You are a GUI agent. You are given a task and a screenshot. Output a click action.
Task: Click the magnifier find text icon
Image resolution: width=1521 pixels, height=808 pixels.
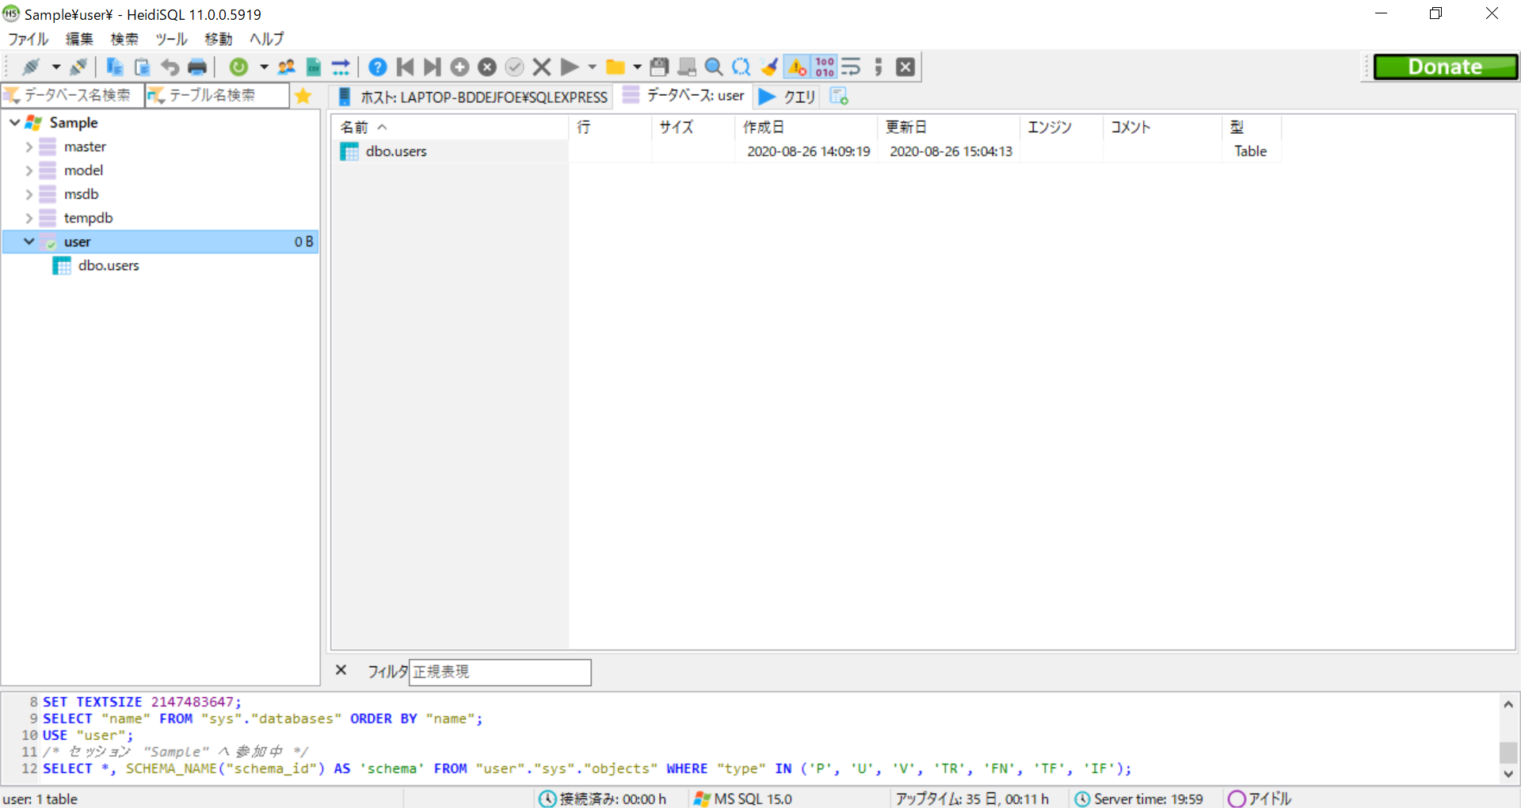714,67
